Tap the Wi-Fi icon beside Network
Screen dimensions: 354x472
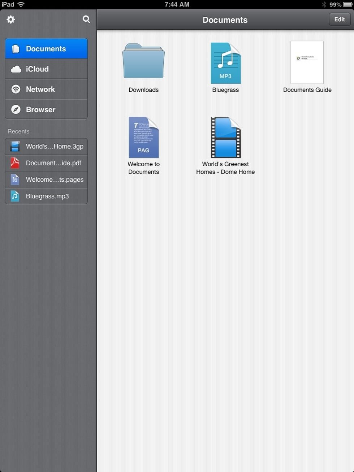point(16,89)
